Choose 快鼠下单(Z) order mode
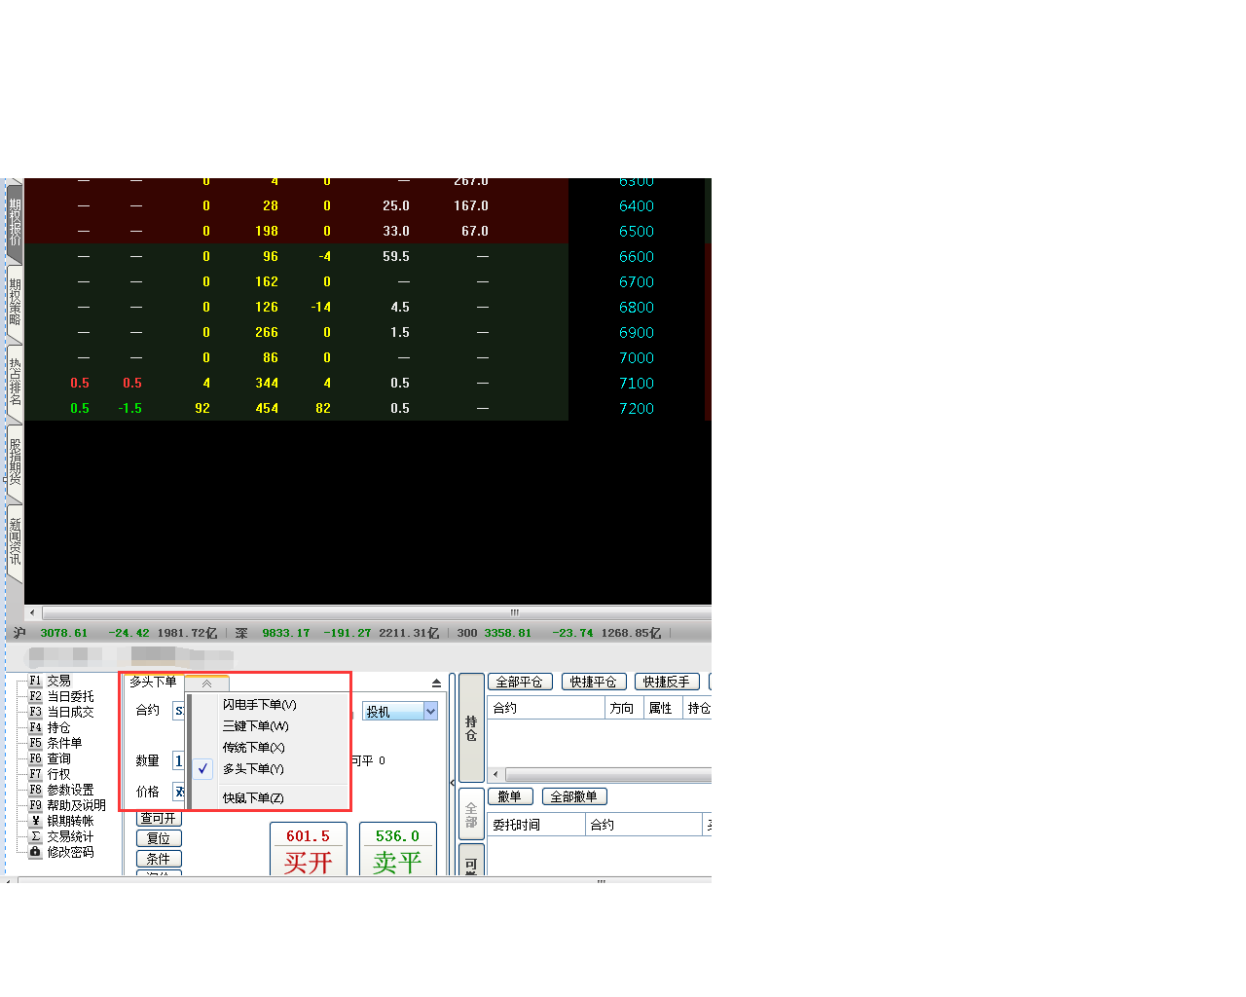 click(x=253, y=798)
